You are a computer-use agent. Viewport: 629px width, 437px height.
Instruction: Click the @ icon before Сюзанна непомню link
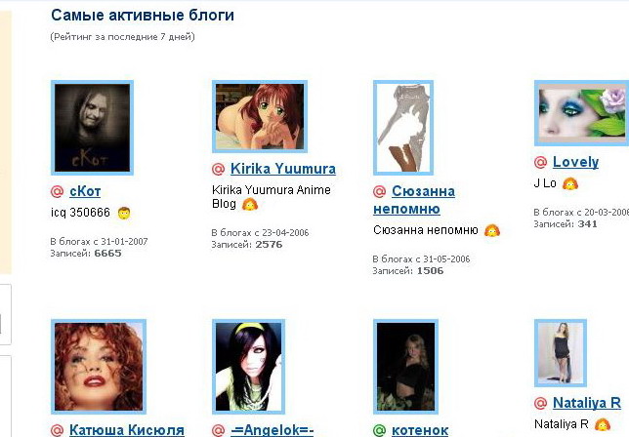click(380, 191)
